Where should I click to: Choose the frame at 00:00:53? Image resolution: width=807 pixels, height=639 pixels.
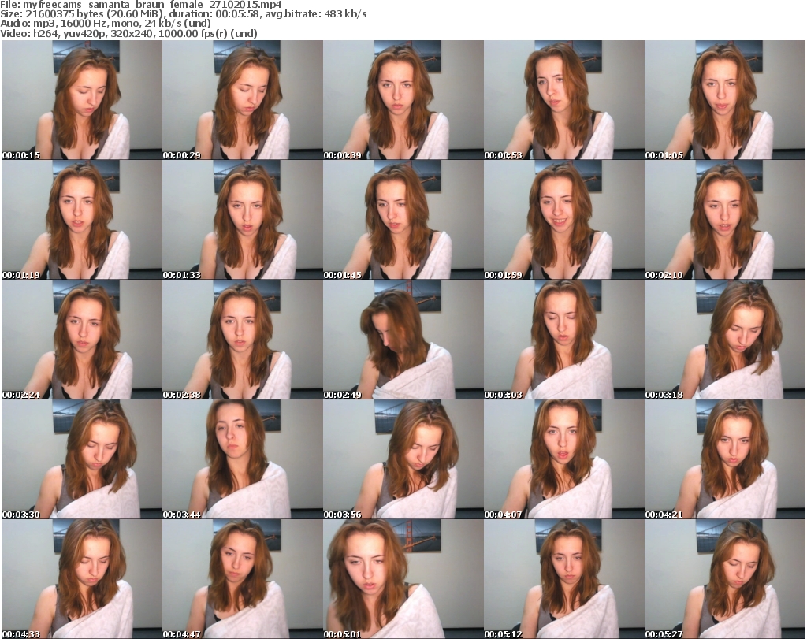tap(563, 100)
